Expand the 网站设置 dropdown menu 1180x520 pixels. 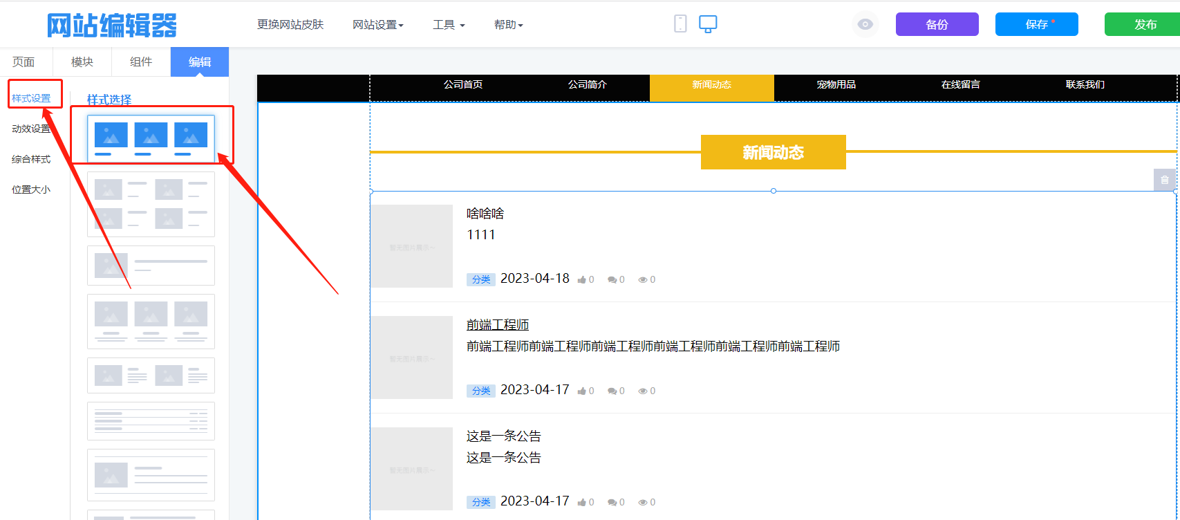coord(377,25)
